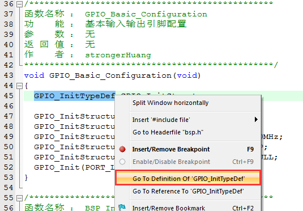Go to Headerfile "bsp.h"
The width and height of the screenshot is (303, 211).
click(x=188, y=132)
